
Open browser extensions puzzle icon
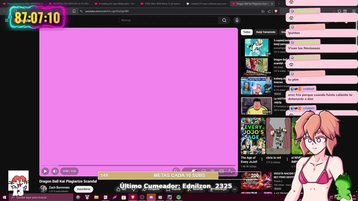(x=339, y=11)
